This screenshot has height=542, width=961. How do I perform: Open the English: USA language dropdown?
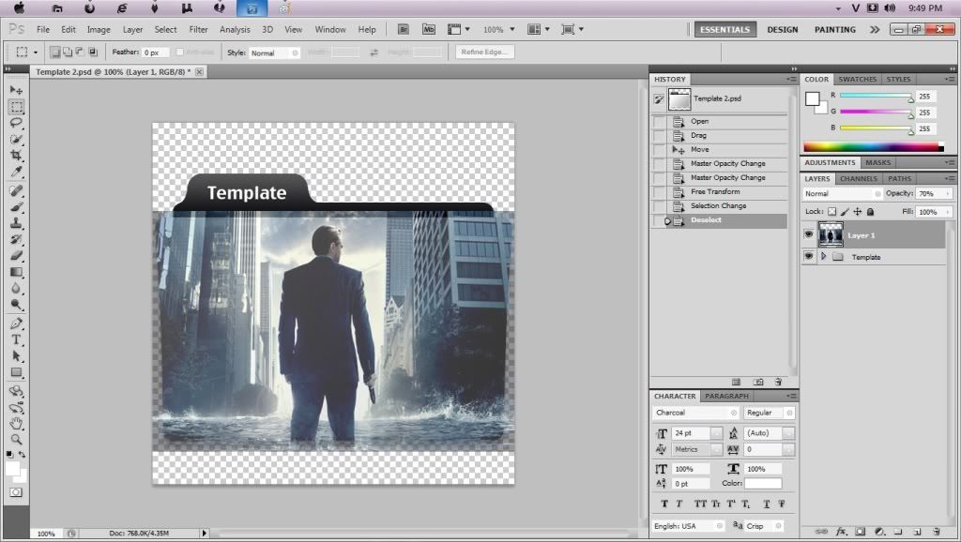pyautogui.click(x=688, y=526)
